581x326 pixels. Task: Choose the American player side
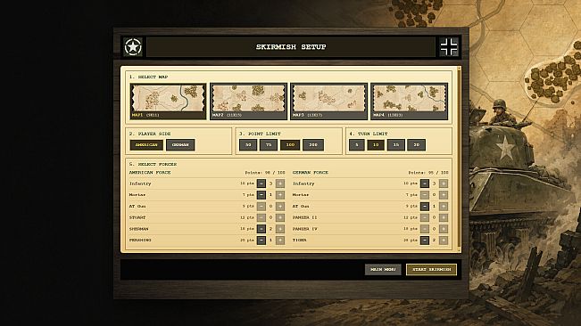pos(146,145)
